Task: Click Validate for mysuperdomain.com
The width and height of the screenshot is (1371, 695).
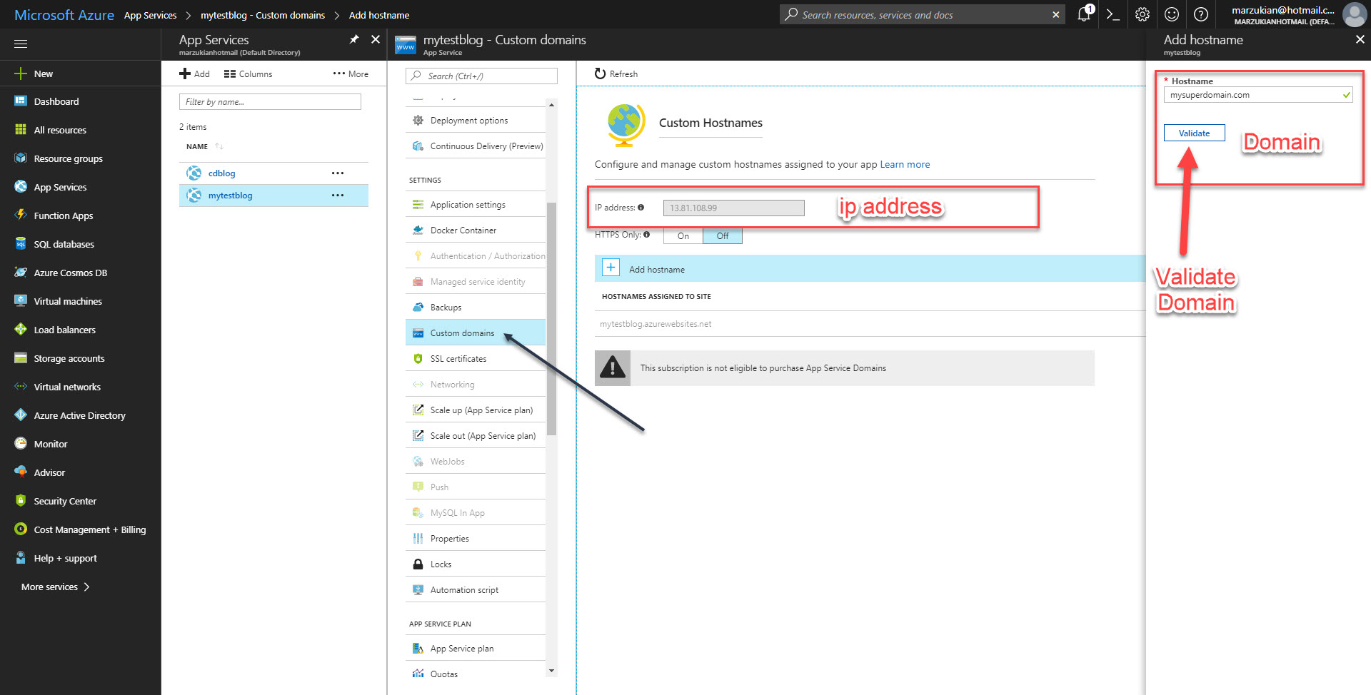Action: 1193,133
